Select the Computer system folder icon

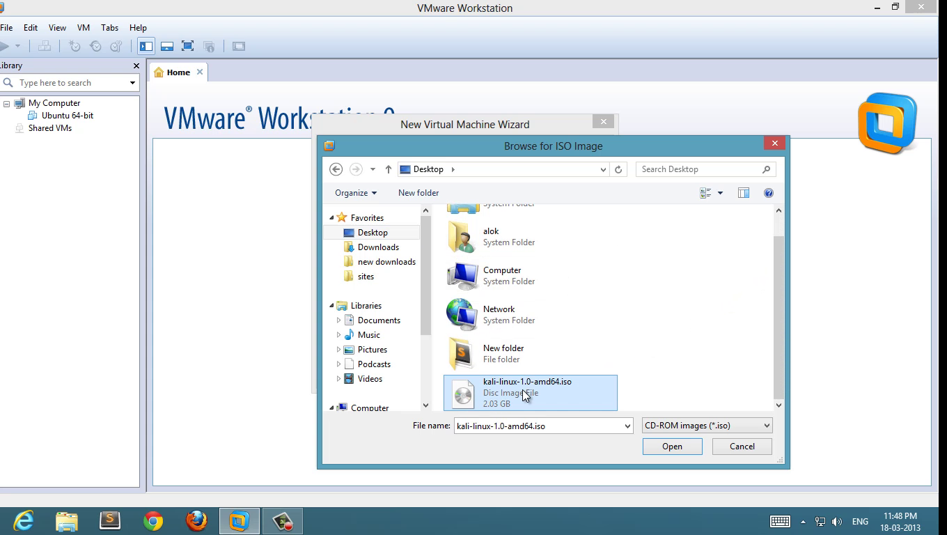click(462, 276)
